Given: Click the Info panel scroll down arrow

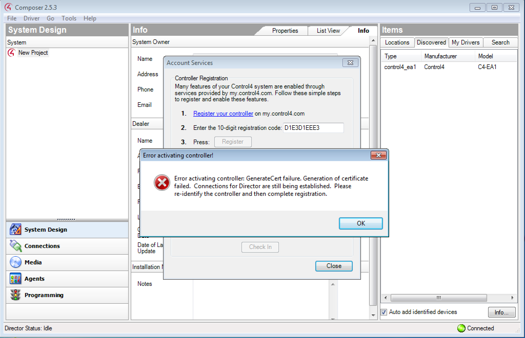Looking at the screenshot, I should [373, 316].
